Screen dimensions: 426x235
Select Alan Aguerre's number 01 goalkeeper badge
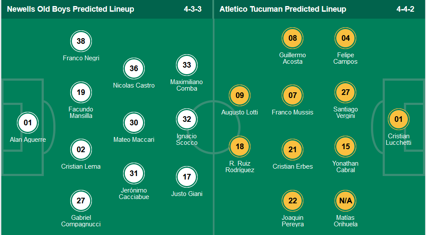28,123
